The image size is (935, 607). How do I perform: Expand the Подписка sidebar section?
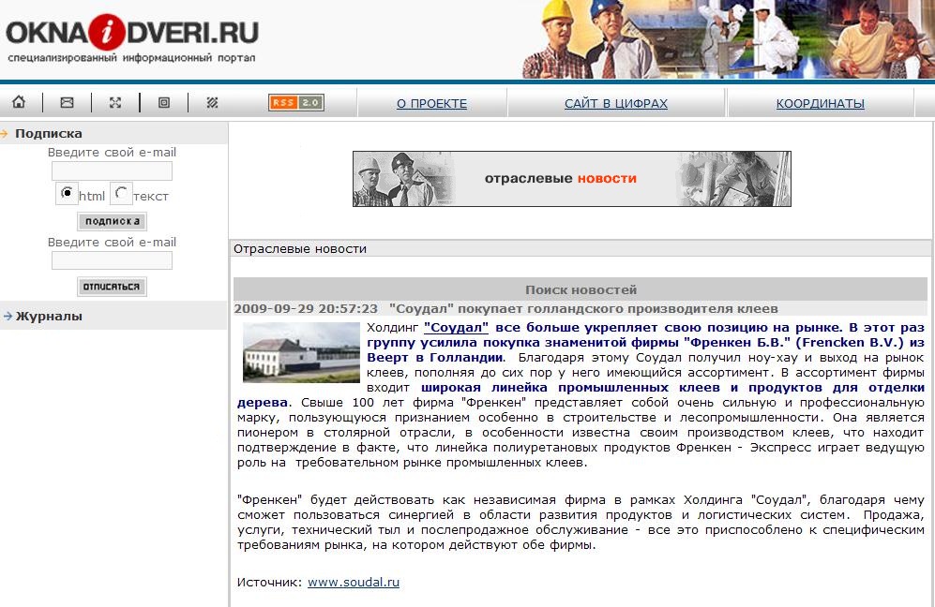[49, 133]
